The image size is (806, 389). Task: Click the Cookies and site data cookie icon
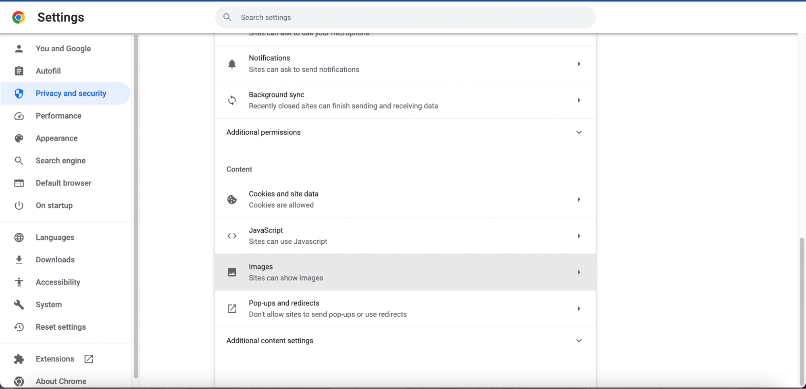click(x=232, y=199)
